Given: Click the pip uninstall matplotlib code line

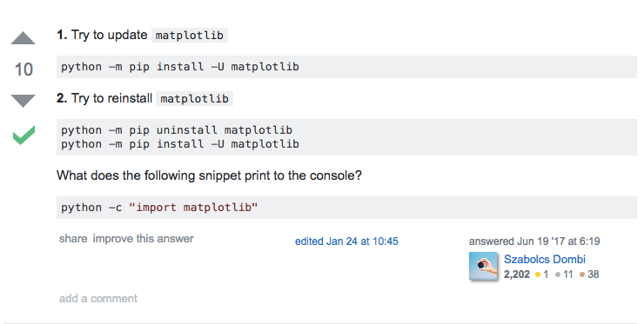Looking at the screenshot, I should point(177,130).
